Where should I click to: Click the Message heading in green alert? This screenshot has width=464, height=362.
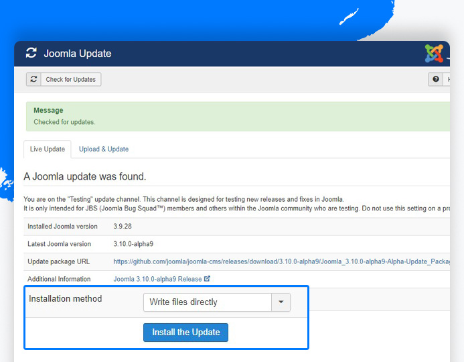click(48, 110)
